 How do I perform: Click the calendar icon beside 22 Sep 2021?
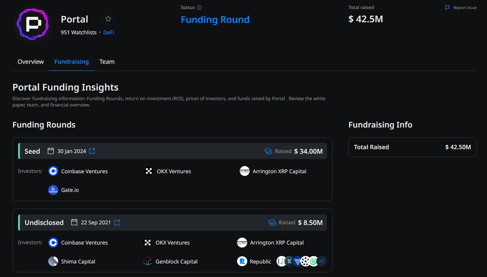pos(74,222)
